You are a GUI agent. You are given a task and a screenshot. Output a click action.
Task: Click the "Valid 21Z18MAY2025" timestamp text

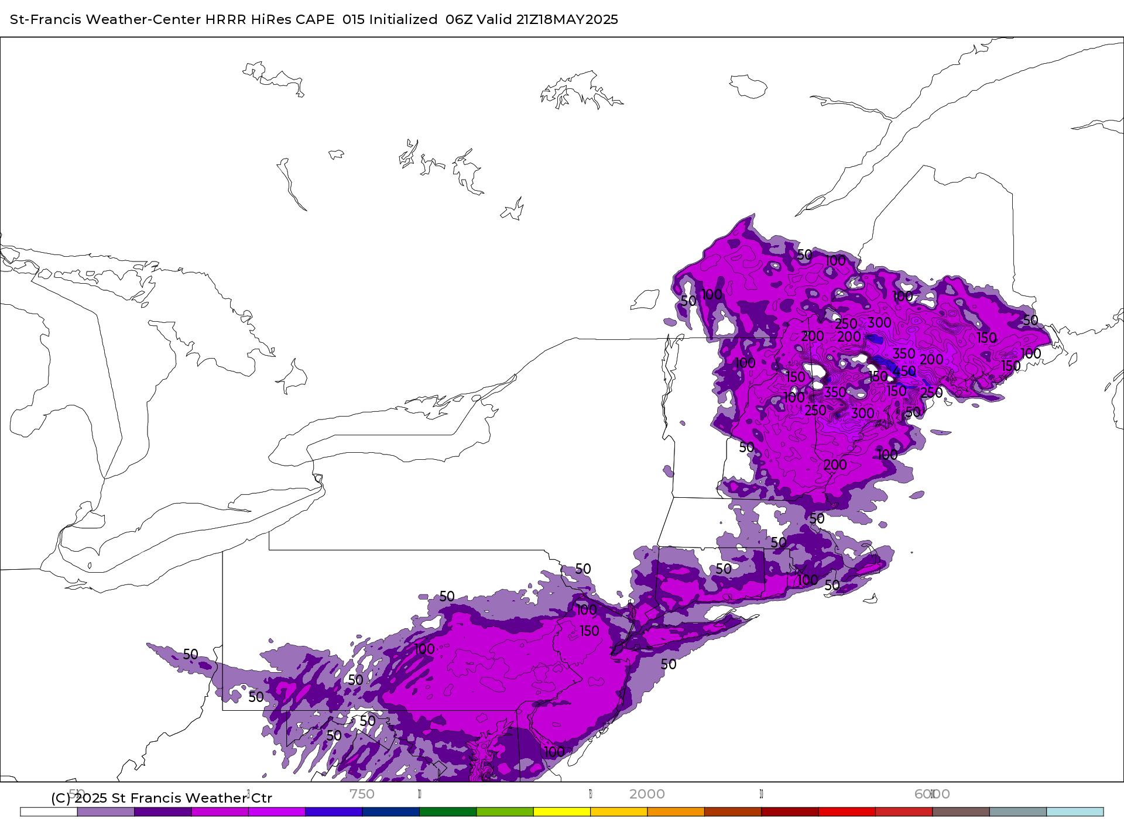click(x=547, y=19)
